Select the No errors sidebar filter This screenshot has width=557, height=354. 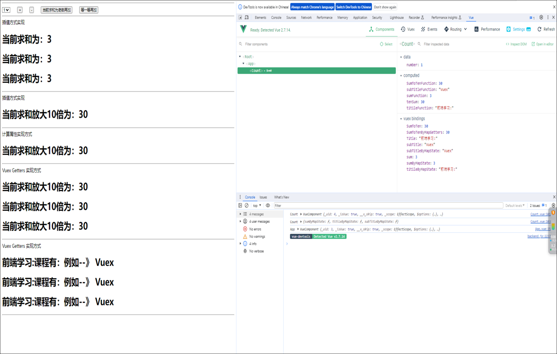(255, 229)
